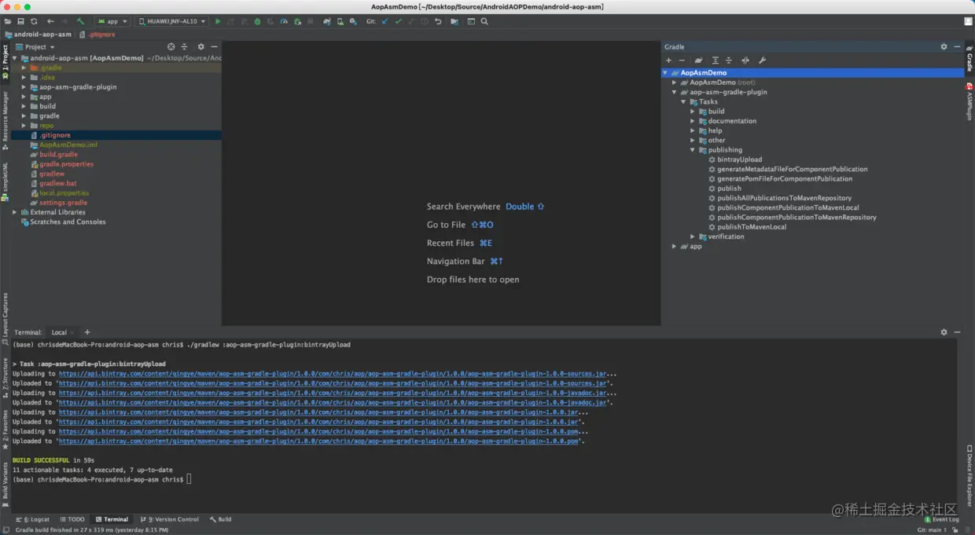This screenshot has width=975, height=535.
Task: Expand the documentation task group
Action: coord(693,121)
